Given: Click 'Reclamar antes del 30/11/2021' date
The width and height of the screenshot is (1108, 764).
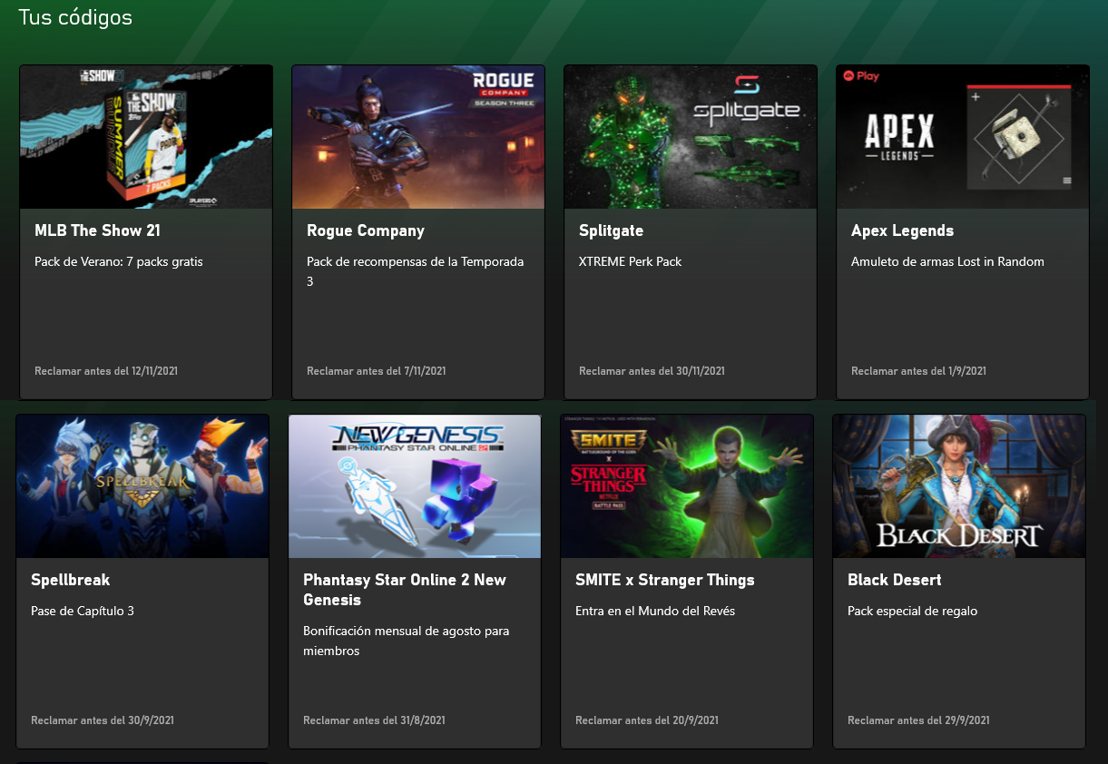Looking at the screenshot, I should click(652, 371).
